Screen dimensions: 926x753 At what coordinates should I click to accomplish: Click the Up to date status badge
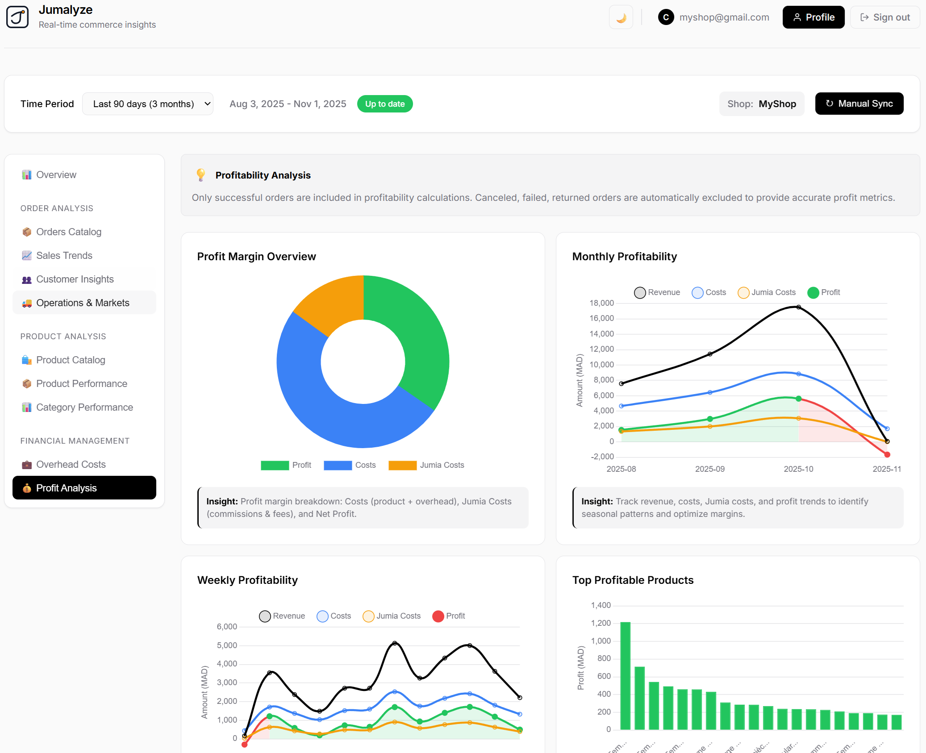pyautogui.click(x=384, y=104)
